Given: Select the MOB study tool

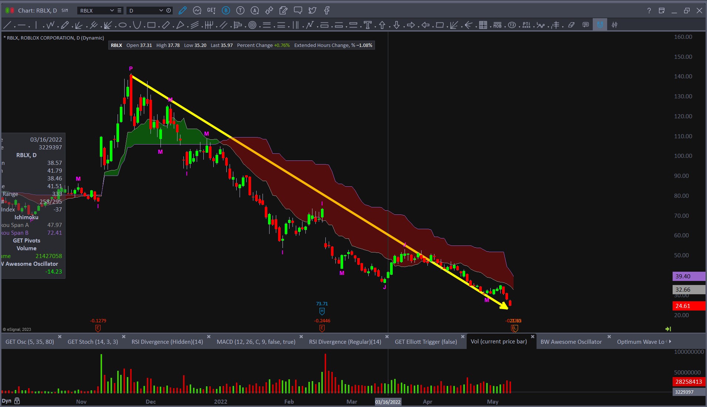Looking at the screenshot, I should pos(497,25).
